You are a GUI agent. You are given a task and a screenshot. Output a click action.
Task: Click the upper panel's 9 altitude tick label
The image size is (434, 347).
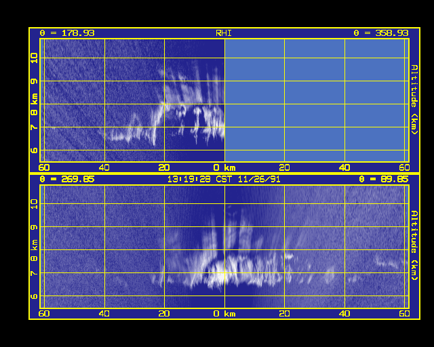click(34, 81)
